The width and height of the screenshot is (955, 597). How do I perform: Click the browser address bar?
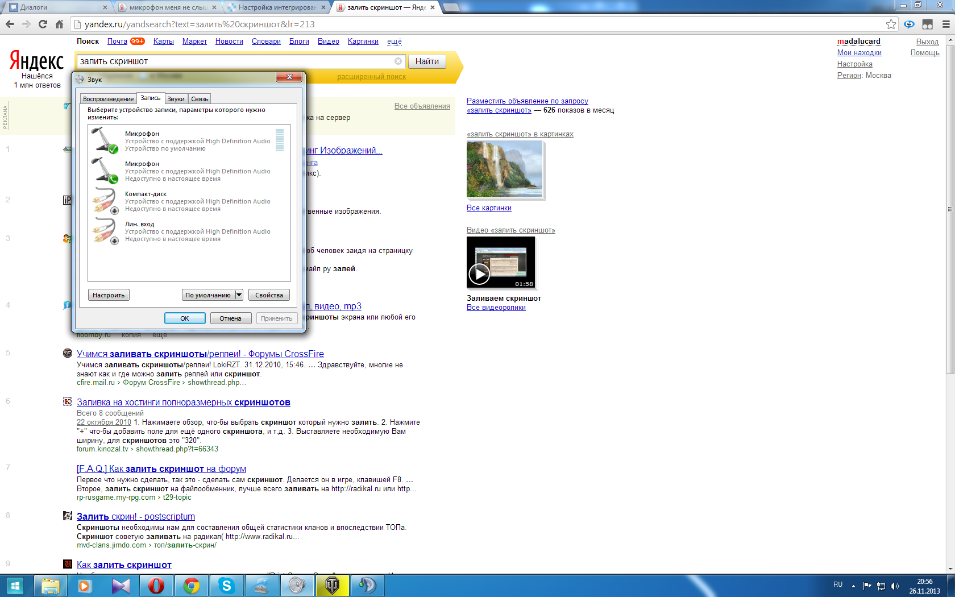click(477, 24)
